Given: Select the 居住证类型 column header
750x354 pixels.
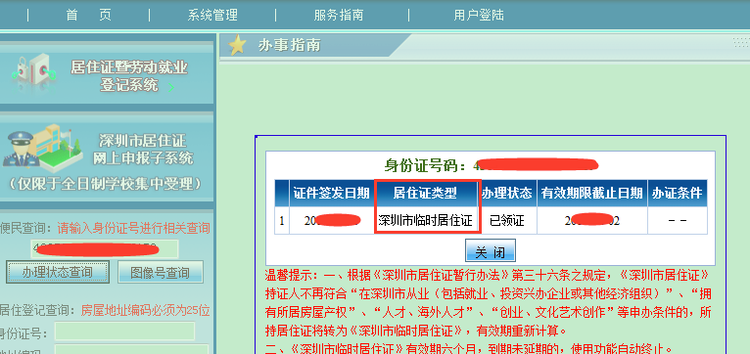Looking at the screenshot, I should (426, 193).
